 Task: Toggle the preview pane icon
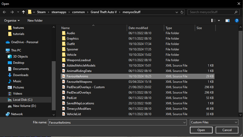227,21
